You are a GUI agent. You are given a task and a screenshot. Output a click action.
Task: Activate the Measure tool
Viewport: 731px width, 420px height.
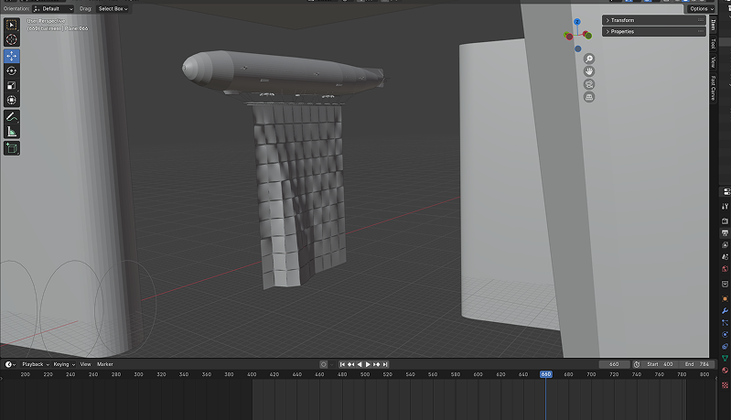(12, 131)
